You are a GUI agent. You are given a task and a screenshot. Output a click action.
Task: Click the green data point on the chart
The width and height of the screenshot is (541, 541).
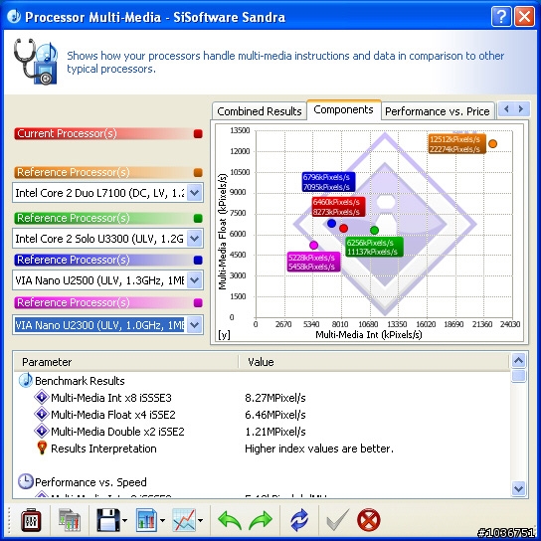tap(374, 230)
